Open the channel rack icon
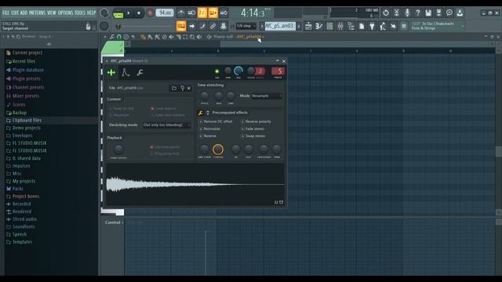 (329, 26)
